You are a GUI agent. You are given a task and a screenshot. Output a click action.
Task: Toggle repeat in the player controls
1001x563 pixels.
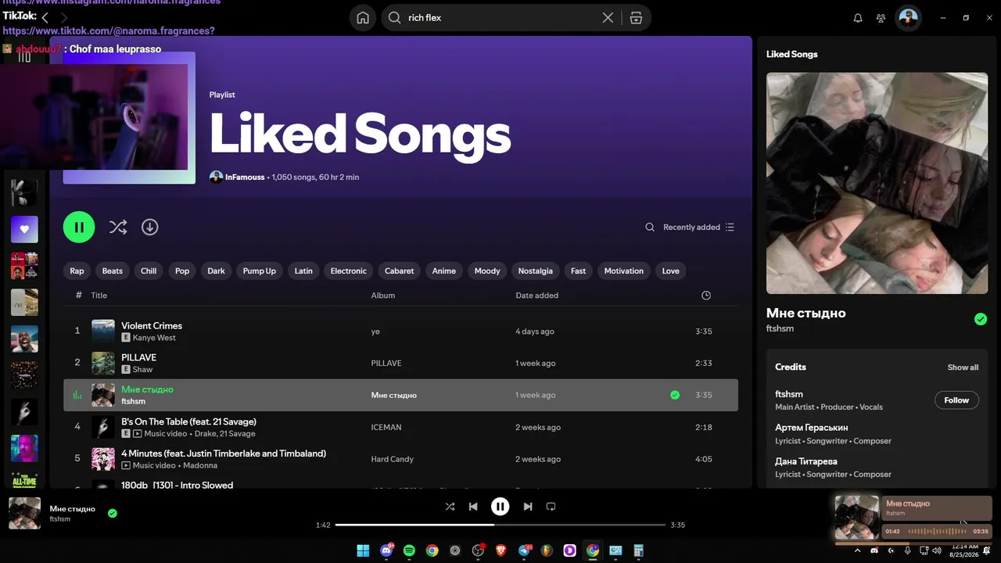551,507
